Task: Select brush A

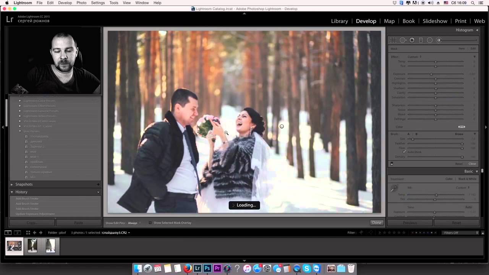Action: click(408, 134)
